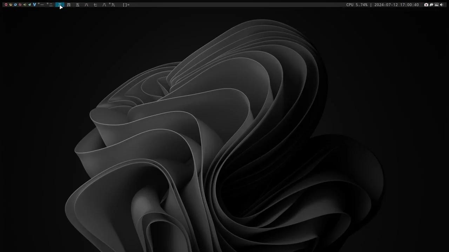Image resolution: width=449 pixels, height=252 pixels.
Task: Click the white volume tray icon
Action: pyautogui.click(x=441, y=5)
